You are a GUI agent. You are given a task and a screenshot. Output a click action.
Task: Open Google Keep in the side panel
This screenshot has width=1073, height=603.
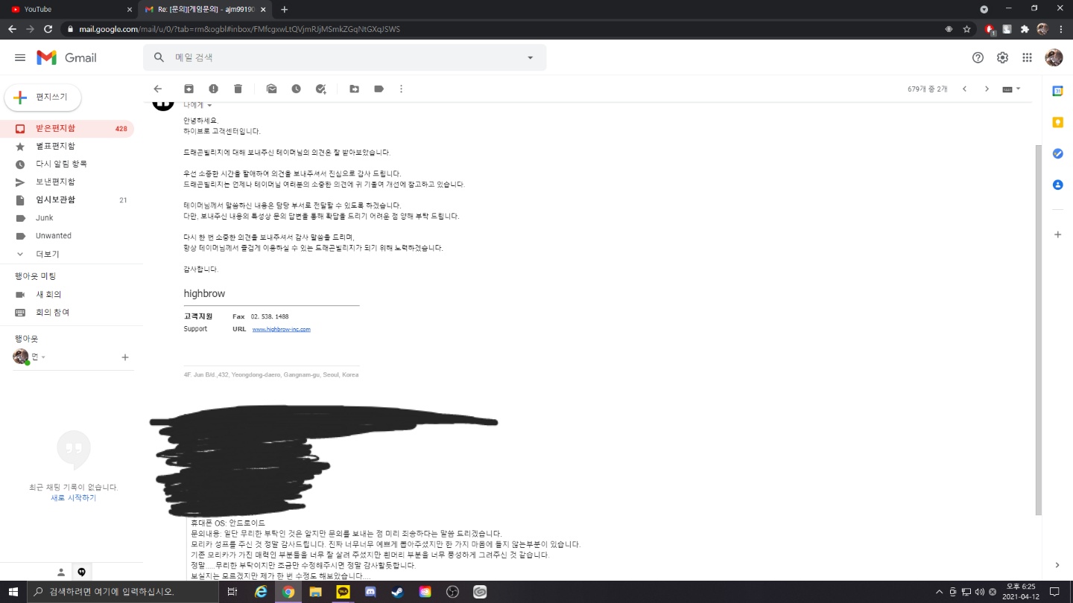pyautogui.click(x=1057, y=122)
